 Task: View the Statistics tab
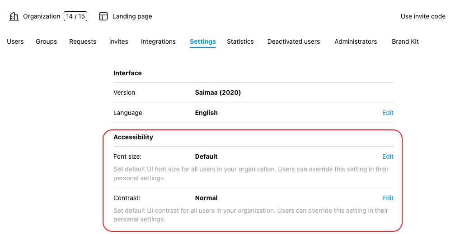click(240, 41)
